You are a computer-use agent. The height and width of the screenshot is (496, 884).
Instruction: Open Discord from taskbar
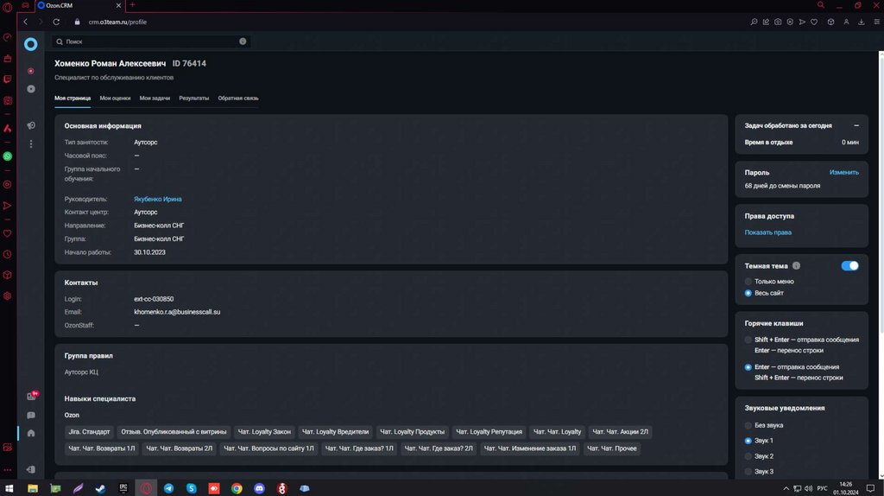259,488
